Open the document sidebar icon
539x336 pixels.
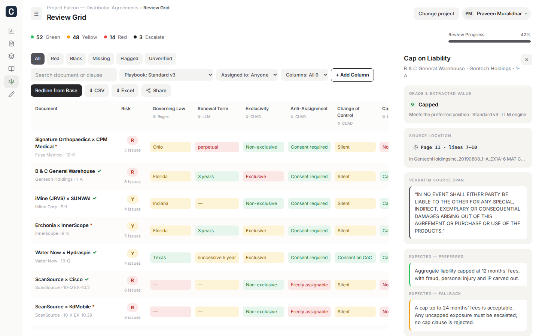coord(11,44)
